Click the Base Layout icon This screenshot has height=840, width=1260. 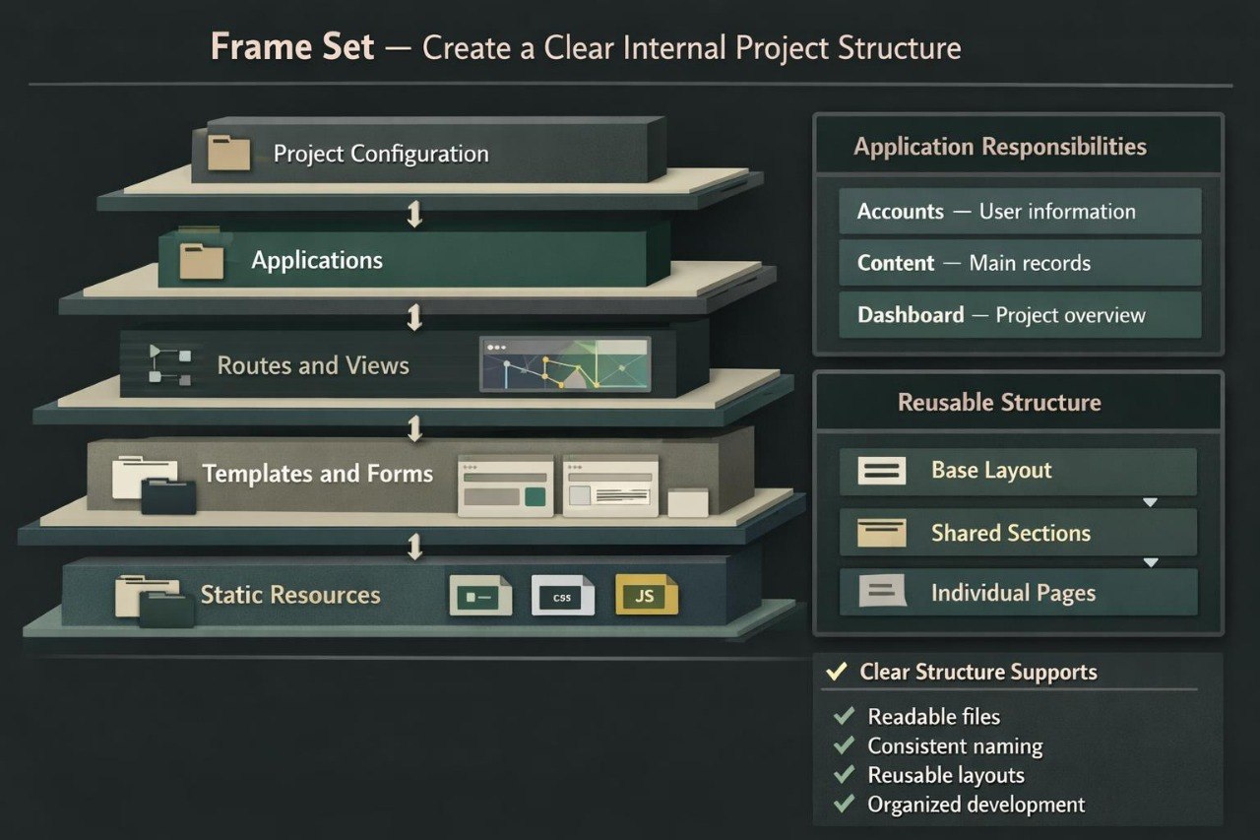click(x=882, y=471)
